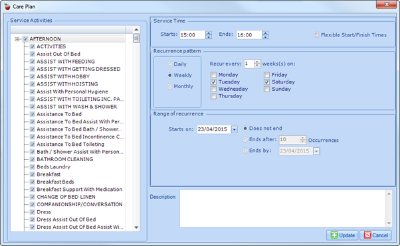This screenshot has height=246, width=400.
Task: Select the ASSIST WITH HOISTING item
Action: tap(67, 84)
